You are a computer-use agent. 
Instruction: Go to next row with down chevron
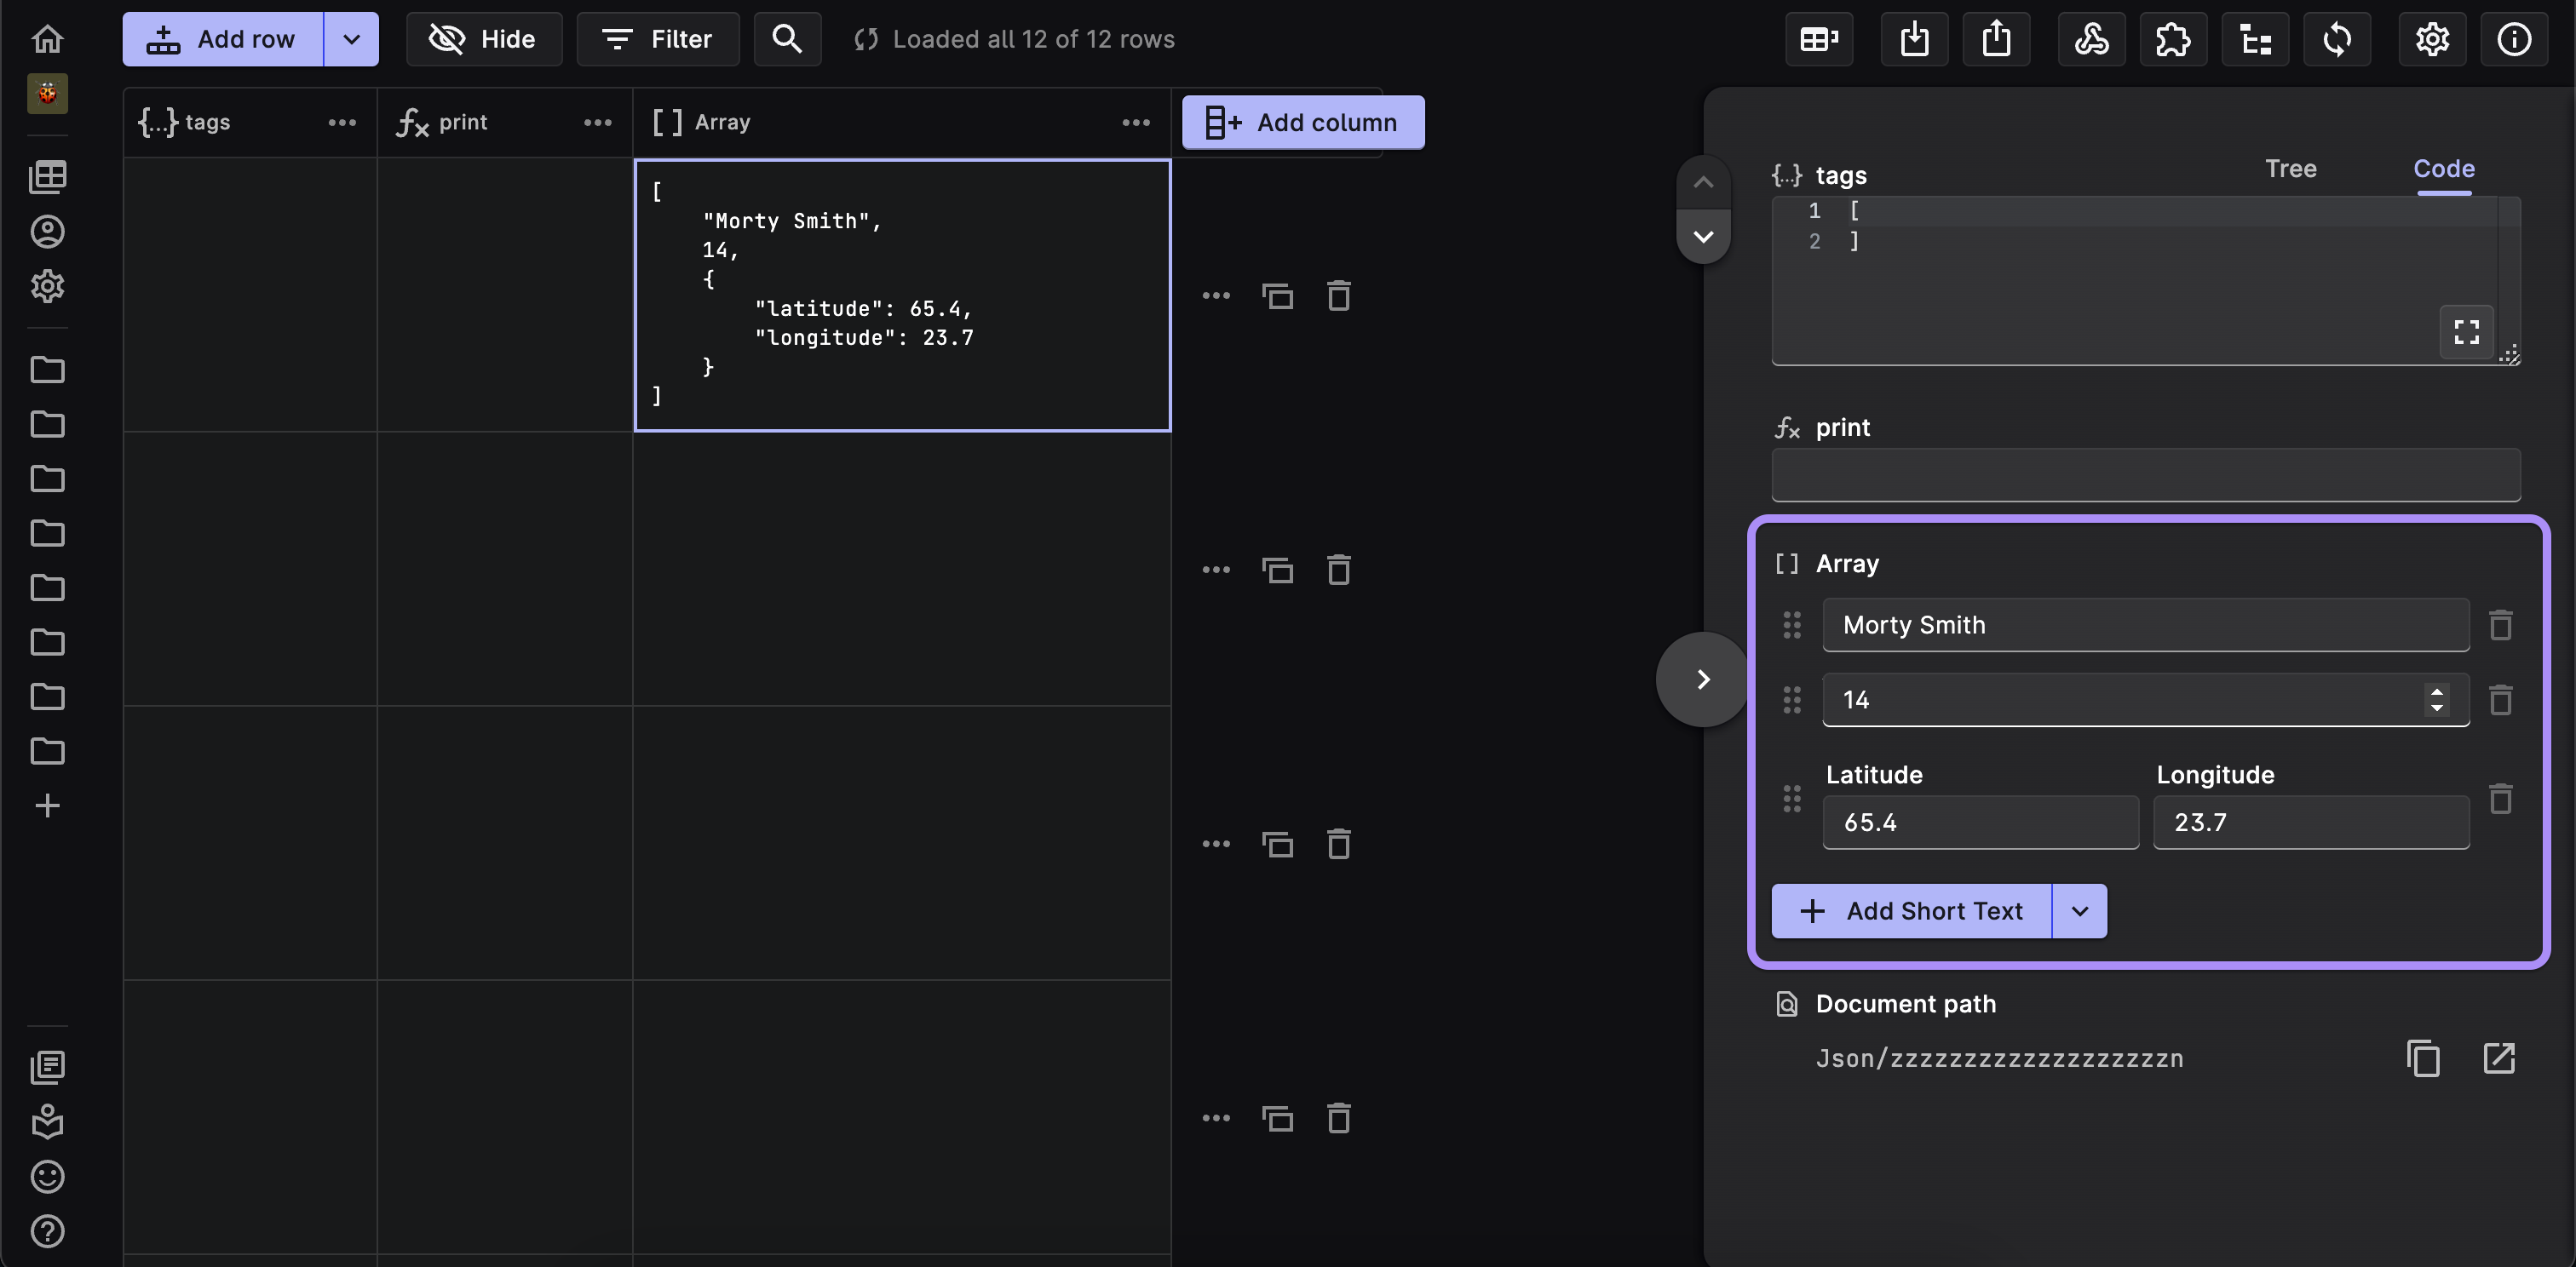[x=1703, y=238]
